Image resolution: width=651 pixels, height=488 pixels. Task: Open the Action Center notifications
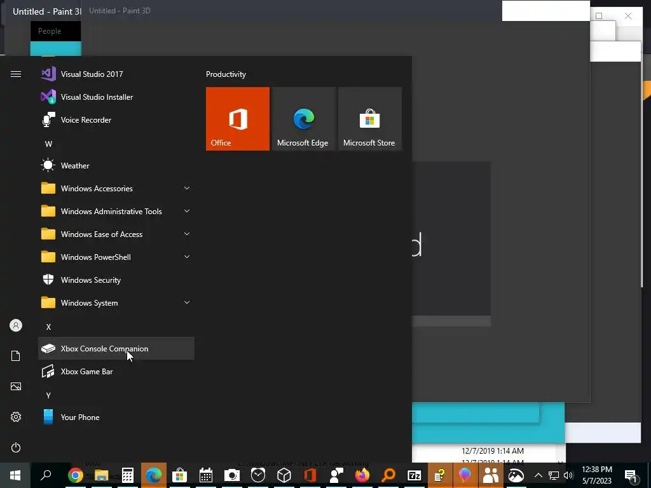[x=631, y=475]
